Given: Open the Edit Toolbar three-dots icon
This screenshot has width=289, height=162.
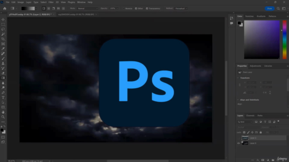Looking at the screenshot, I should pyautogui.click(x=3, y=122).
